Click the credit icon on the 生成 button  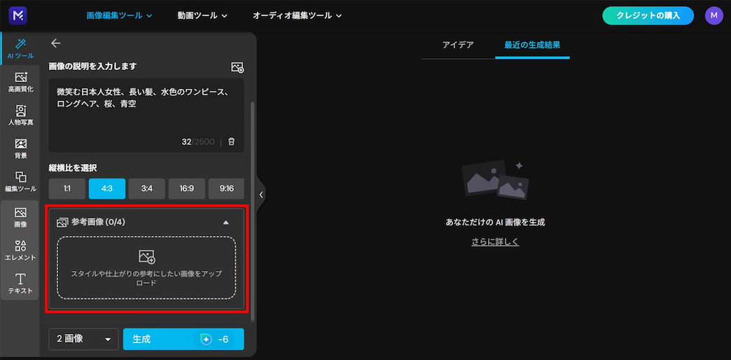pos(206,340)
